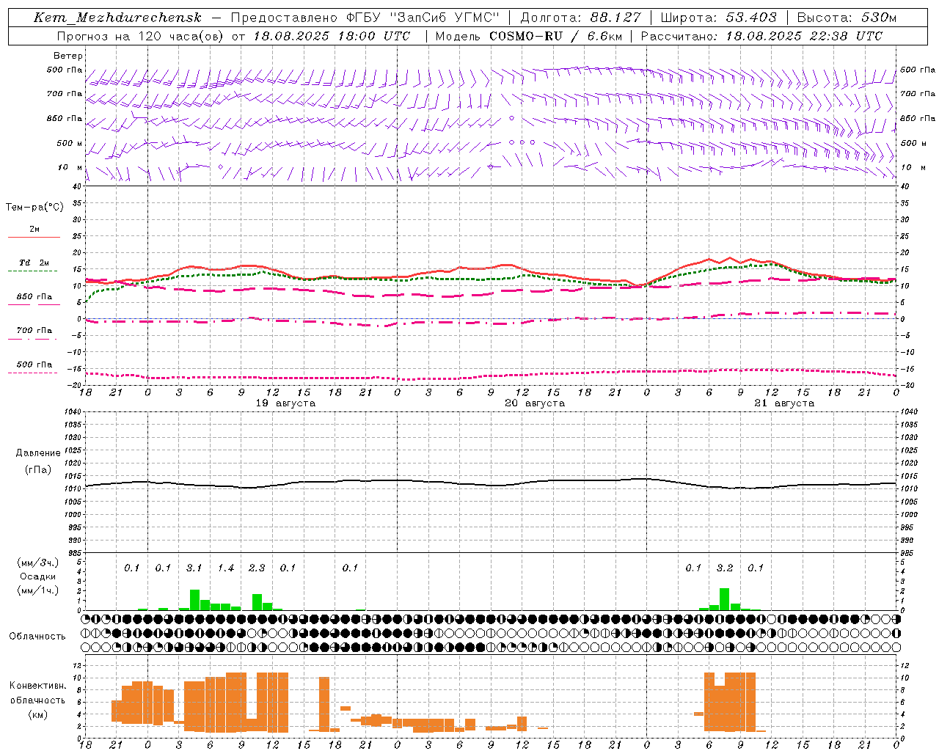The height and width of the screenshot is (751, 939).
Task: Click the date label 19 августа
Action: [x=285, y=403]
